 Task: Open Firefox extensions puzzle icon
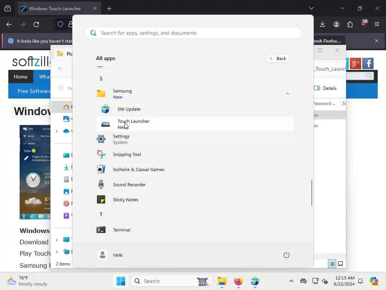pos(350,24)
